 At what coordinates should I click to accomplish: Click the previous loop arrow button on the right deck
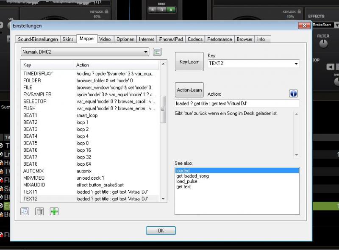(x=330, y=67)
